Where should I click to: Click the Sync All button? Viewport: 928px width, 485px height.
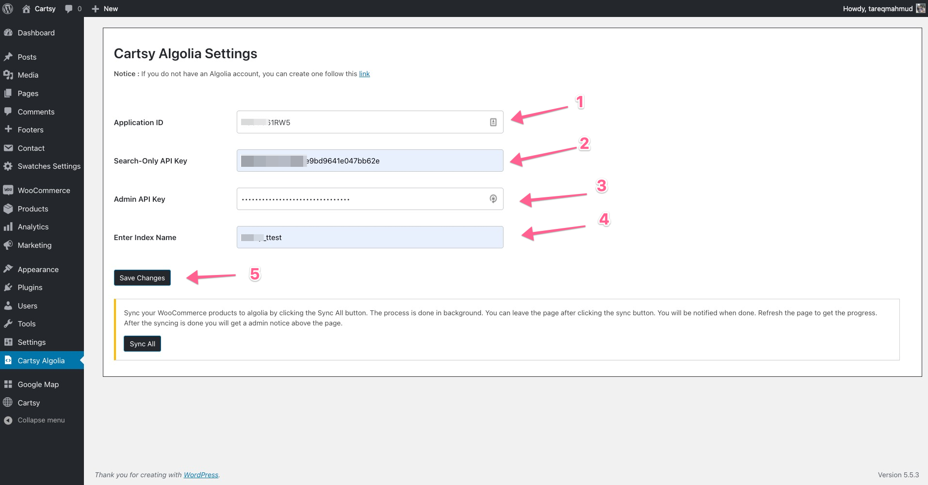142,343
